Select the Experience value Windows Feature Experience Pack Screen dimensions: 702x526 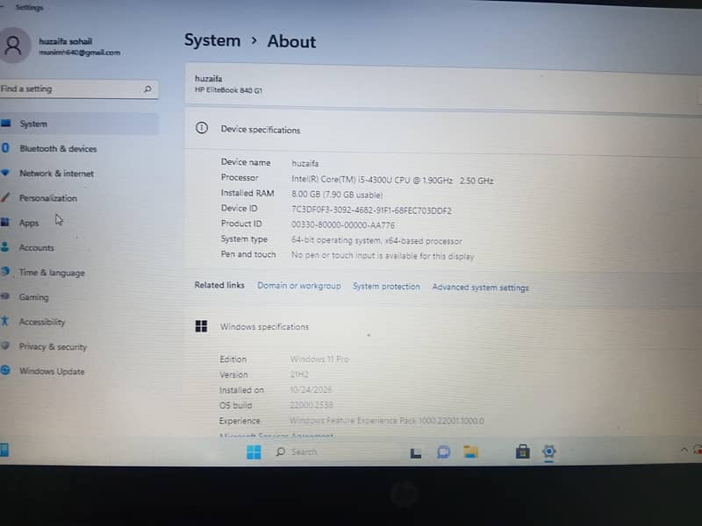(x=386, y=421)
